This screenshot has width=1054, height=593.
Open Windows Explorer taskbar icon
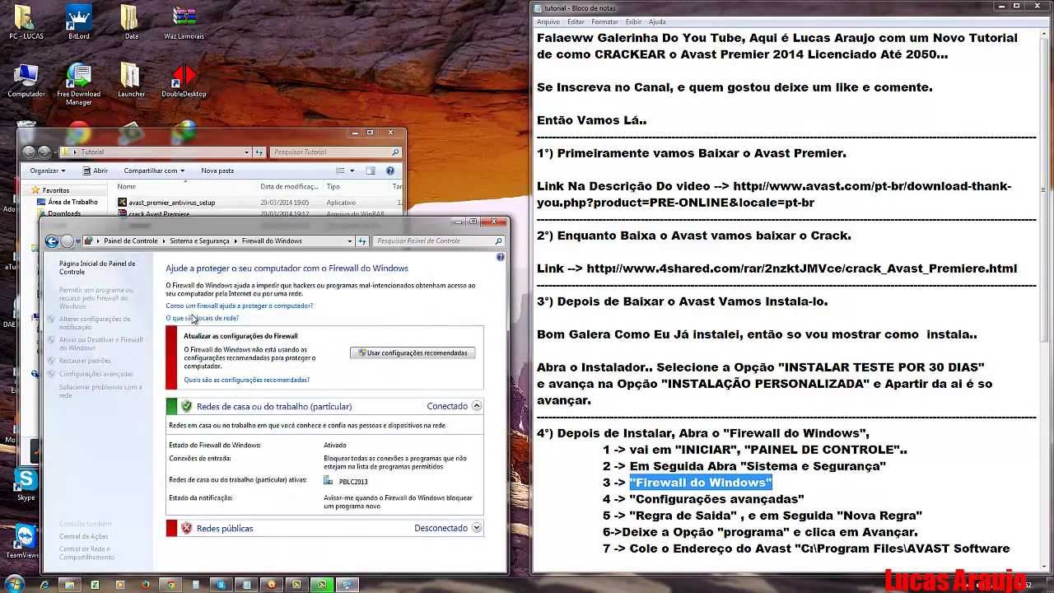pos(69,585)
